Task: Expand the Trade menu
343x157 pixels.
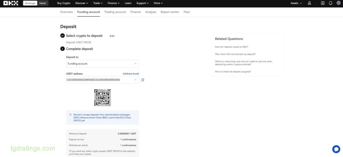Action: pyautogui.click(x=98, y=3)
